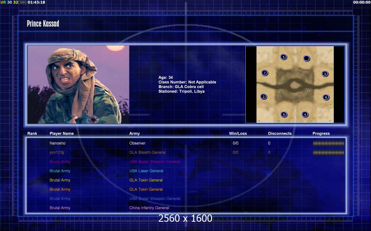Screen dimensions: 371x231
Task: Select start position 4 on the minimap
Action: 305,115
